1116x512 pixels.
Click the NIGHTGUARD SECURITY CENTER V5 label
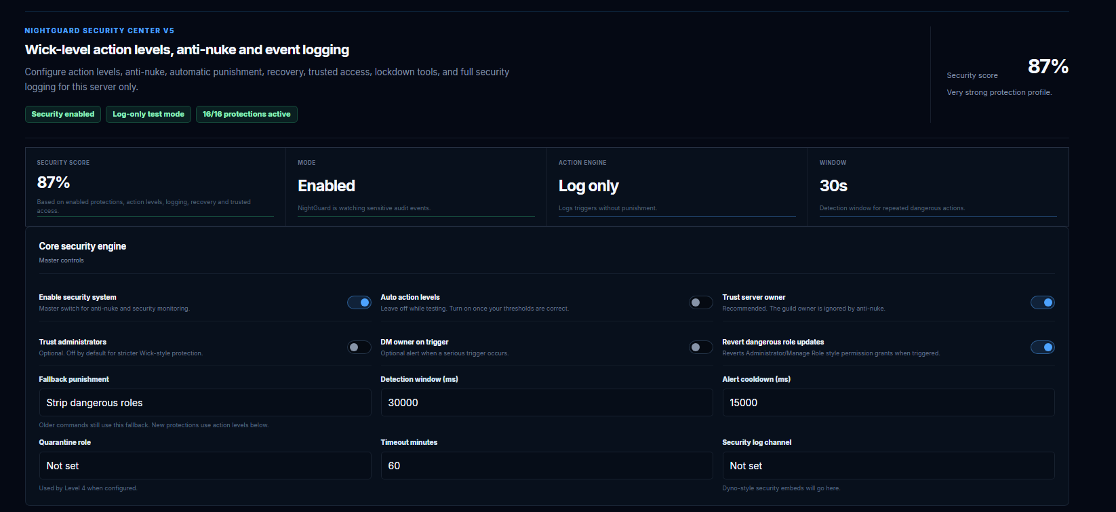click(100, 31)
